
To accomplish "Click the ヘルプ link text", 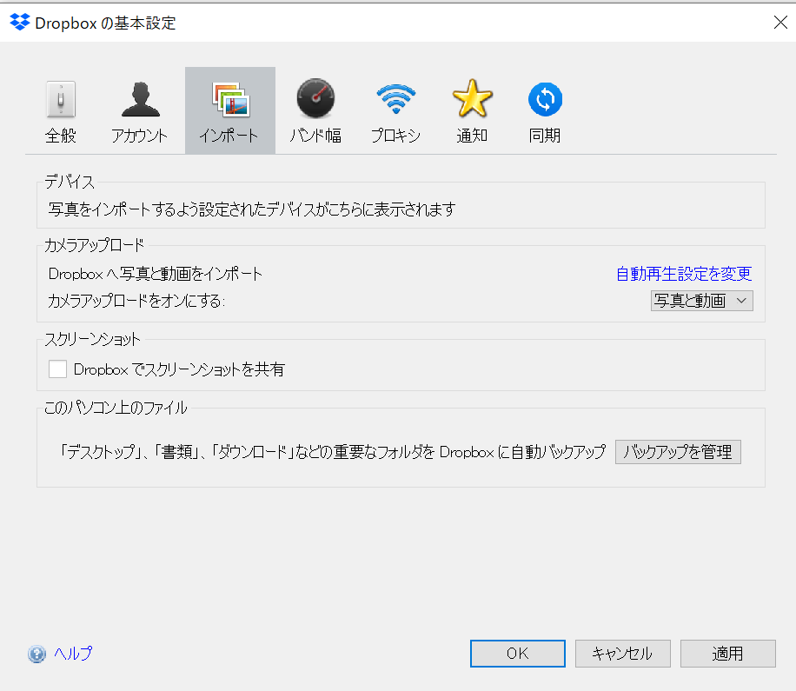I will pos(73,654).
